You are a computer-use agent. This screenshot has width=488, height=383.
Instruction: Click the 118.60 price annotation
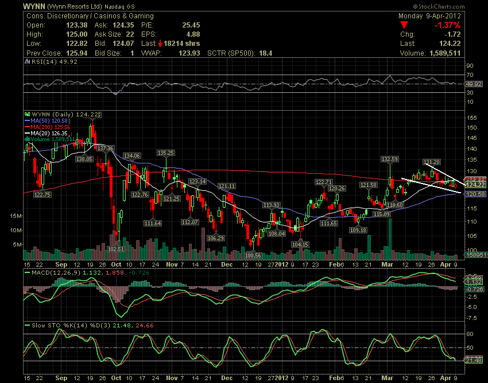[x=395, y=205]
